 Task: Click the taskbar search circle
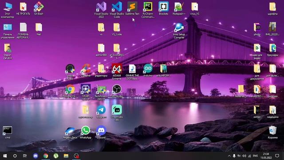(x=15, y=156)
